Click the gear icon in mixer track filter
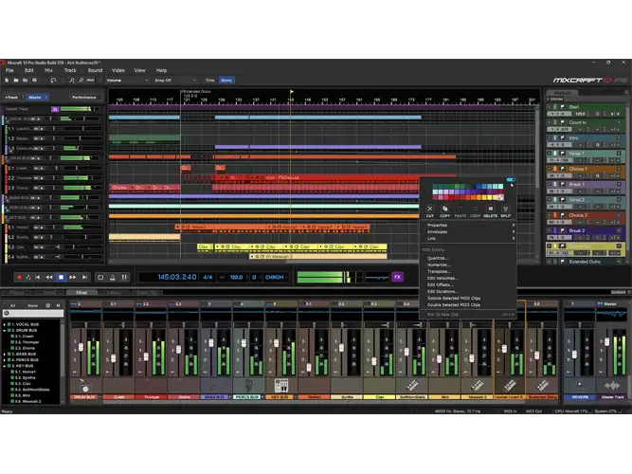Screen dimensions: 632x474 click(48, 305)
